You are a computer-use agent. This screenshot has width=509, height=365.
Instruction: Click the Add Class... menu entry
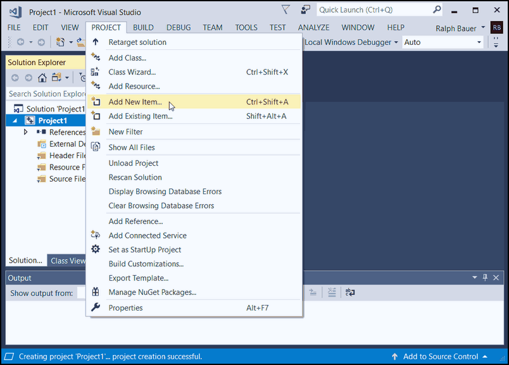pyautogui.click(x=194, y=58)
